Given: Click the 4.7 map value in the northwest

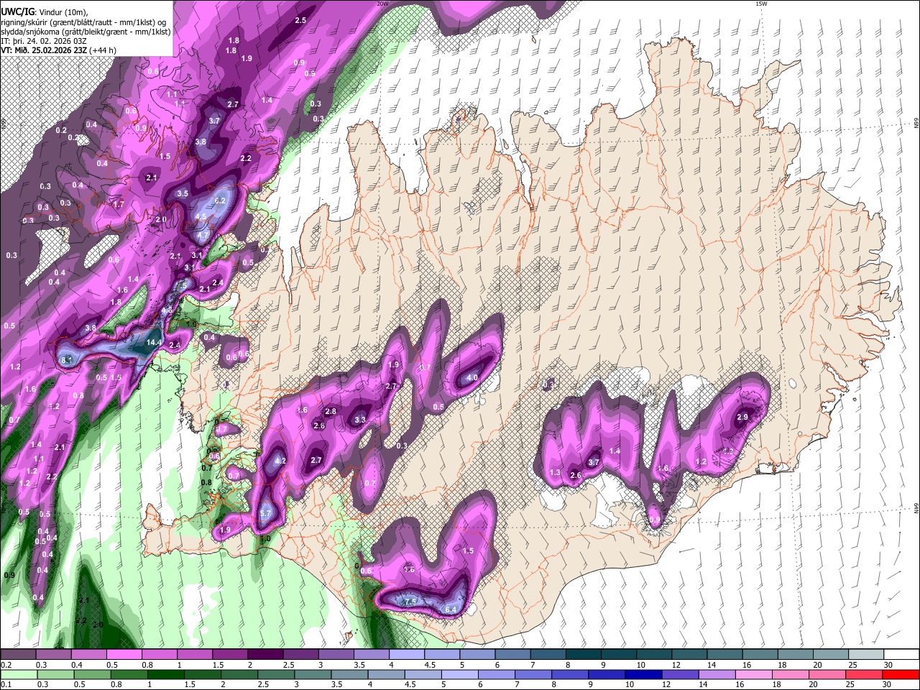Looking at the screenshot, I should (203, 235).
